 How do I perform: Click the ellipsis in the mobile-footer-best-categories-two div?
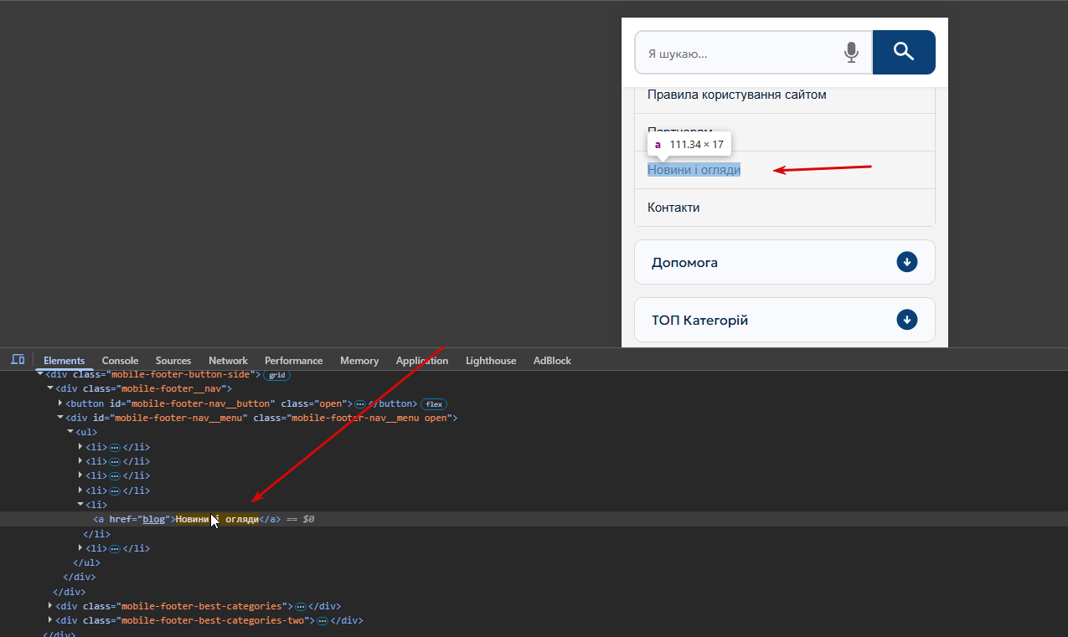coord(322,621)
